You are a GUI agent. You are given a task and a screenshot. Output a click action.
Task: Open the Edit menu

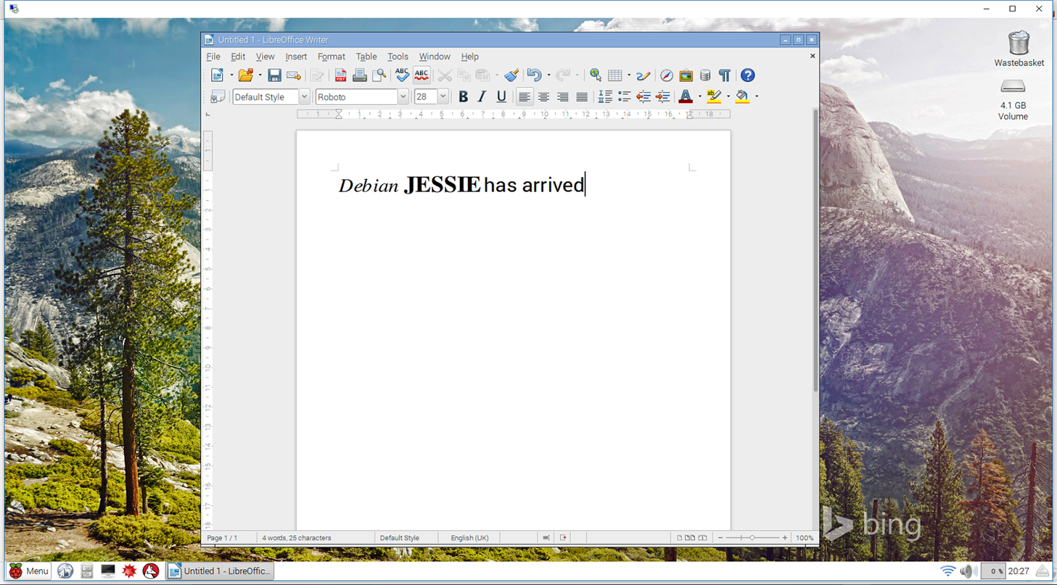pos(238,57)
